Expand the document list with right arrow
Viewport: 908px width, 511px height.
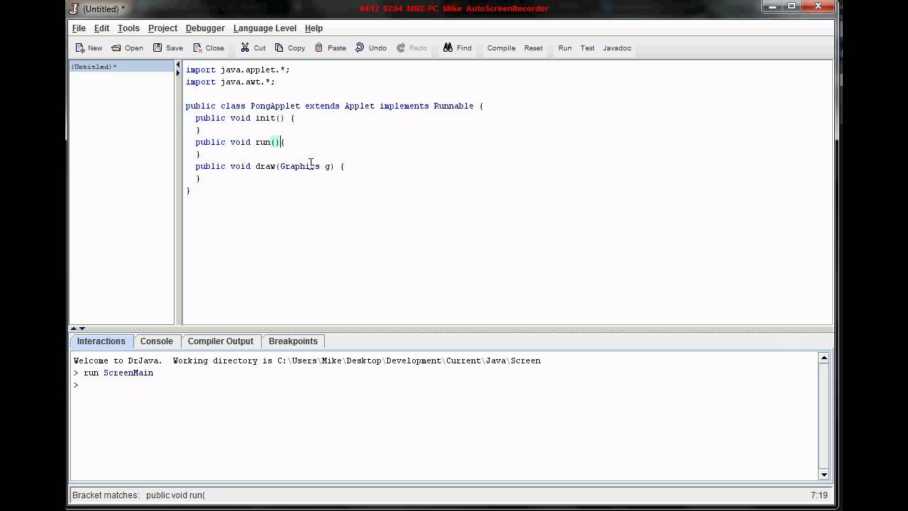pyautogui.click(x=178, y=72)
